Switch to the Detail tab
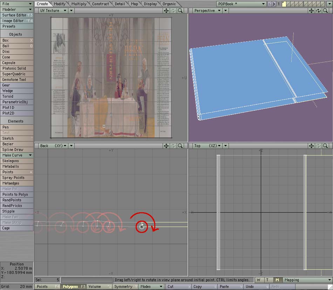 point(120,4)
